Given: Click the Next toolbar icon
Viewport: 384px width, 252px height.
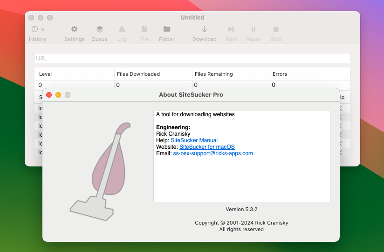Looking at the screenshot, I should [x=231, y=29].
